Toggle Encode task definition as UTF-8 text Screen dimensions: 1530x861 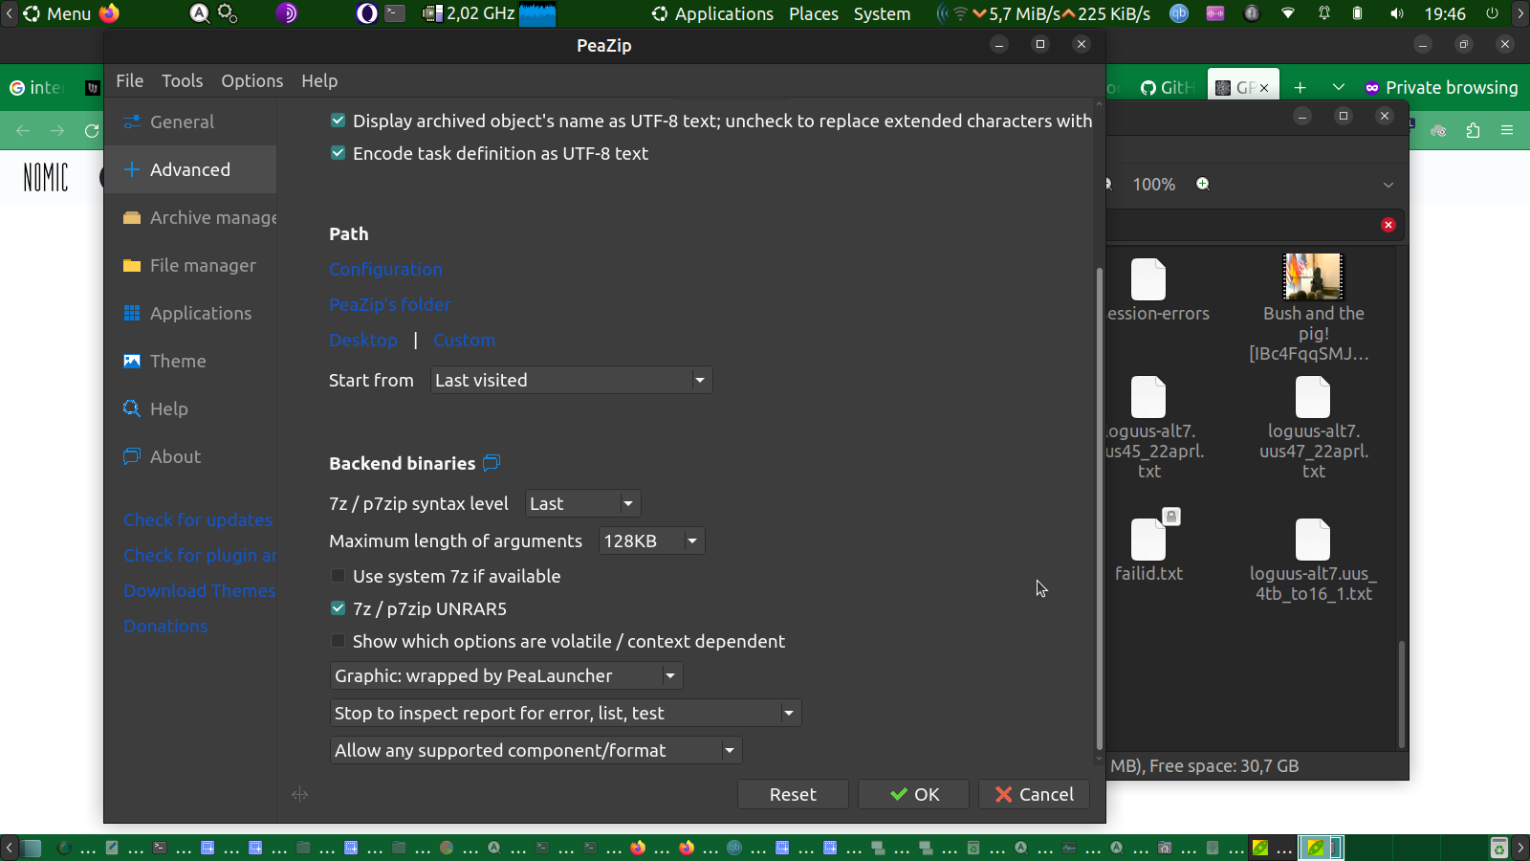click(x=338, y=153)
